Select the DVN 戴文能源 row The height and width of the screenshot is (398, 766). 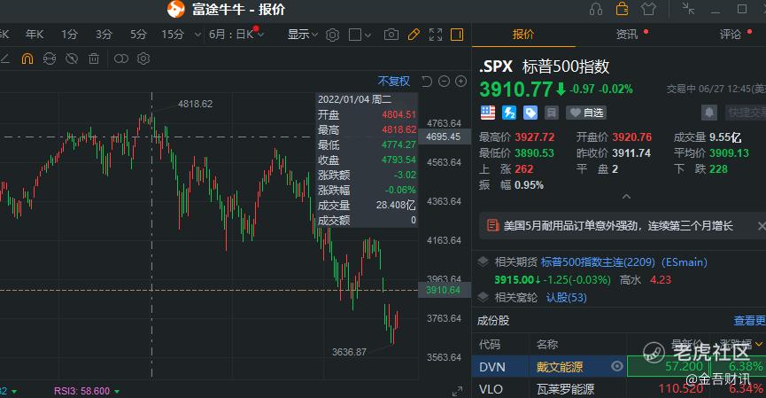[x=618, y=367]
